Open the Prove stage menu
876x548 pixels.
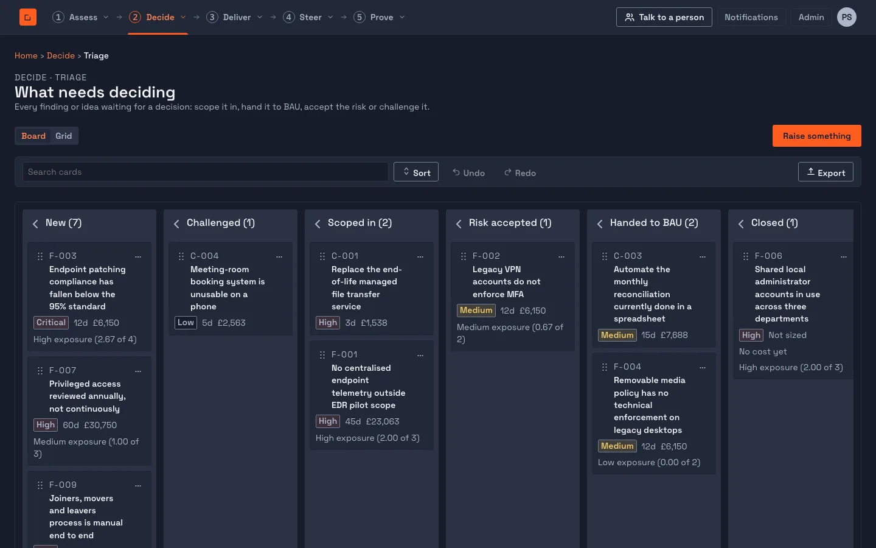pyautogui.click(x=380, y=17)
